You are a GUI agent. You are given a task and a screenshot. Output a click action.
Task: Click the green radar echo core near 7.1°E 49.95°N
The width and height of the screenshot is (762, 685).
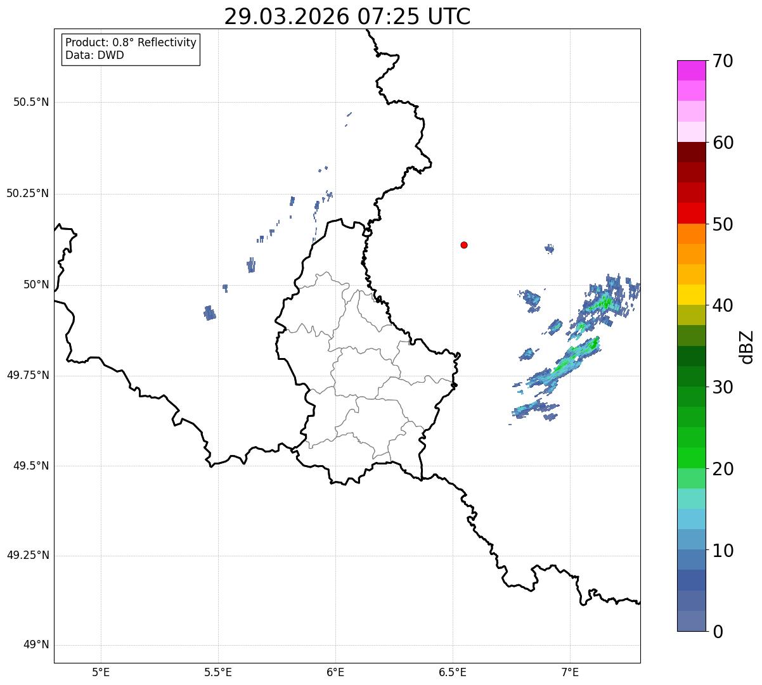coord(606,302)
